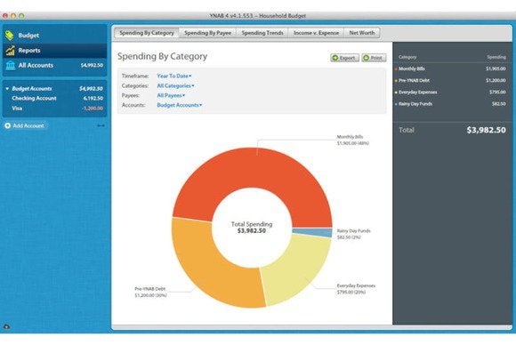Click the Visa balance -1,200.00
516x345 pixels.
[x=93, y=108]
